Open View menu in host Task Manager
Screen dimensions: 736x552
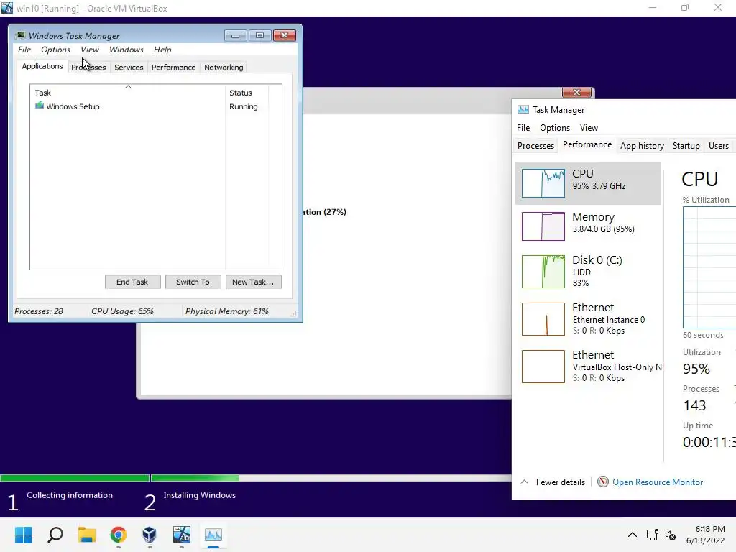pos(589,128)
